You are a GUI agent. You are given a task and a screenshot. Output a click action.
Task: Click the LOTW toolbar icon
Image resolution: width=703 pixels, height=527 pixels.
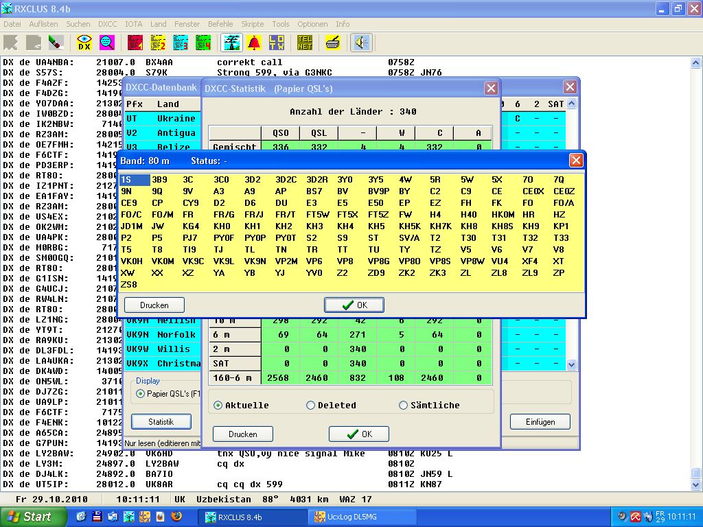[277, 43]
